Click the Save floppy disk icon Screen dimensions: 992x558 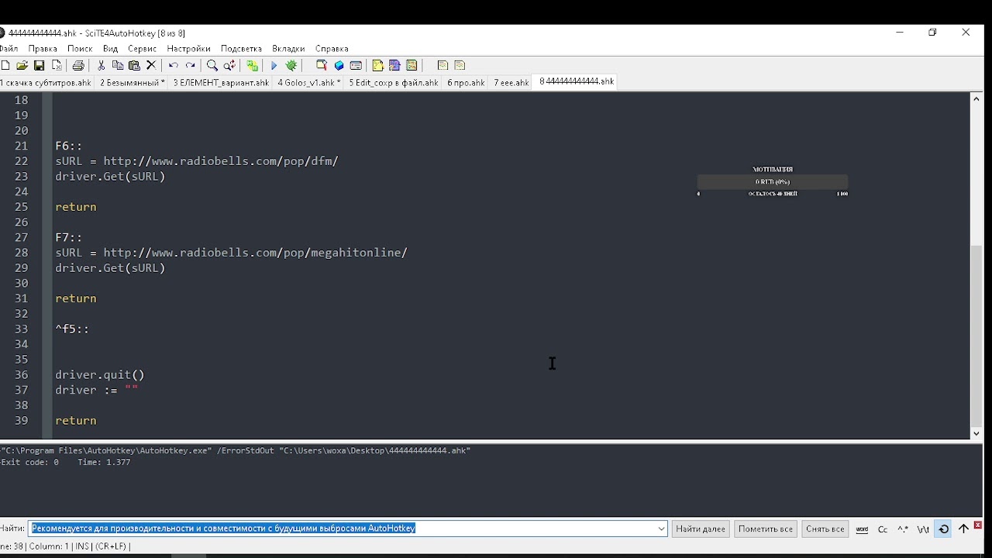[x=40, y=66]
